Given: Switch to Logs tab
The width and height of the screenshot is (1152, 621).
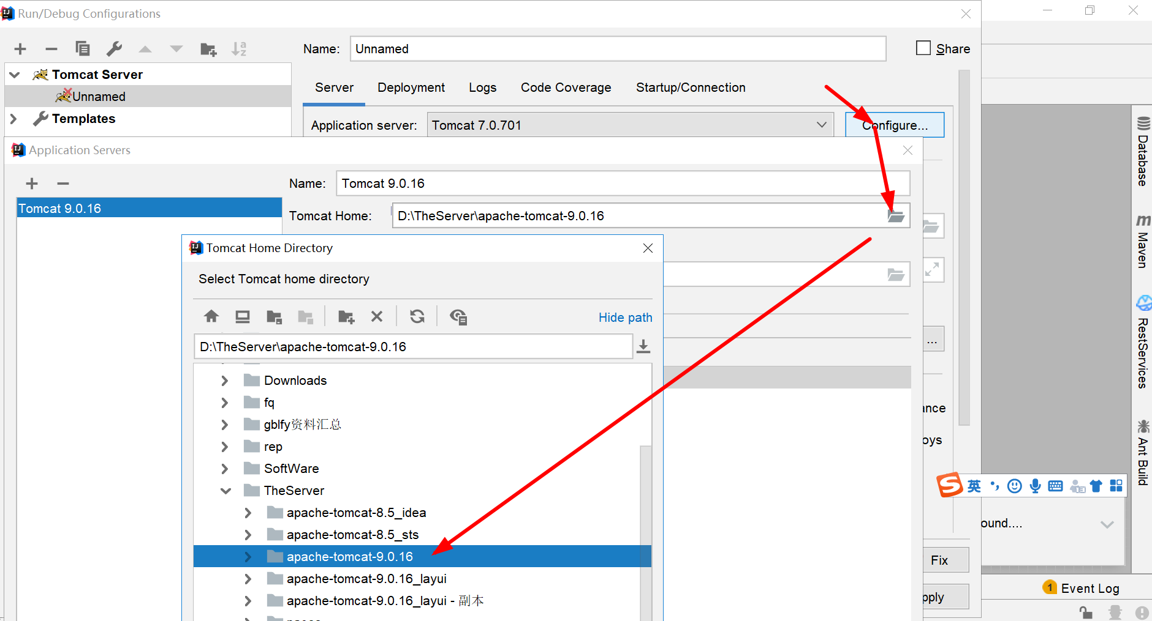Looking at the screenshot, I should [482, 87].
